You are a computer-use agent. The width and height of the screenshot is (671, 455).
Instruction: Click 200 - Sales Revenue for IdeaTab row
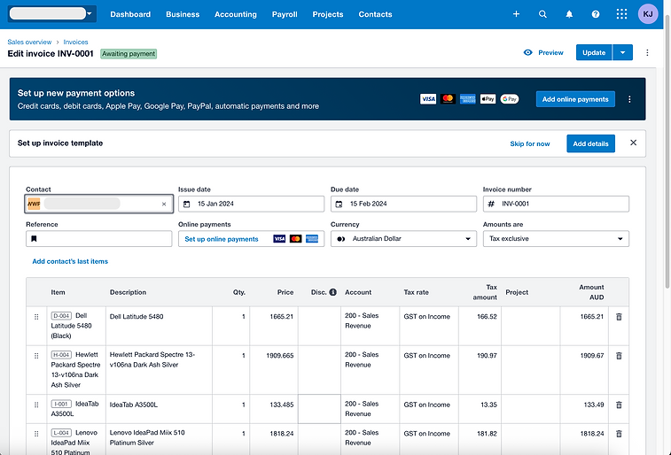pyautogui.click(x=371, y=409)
